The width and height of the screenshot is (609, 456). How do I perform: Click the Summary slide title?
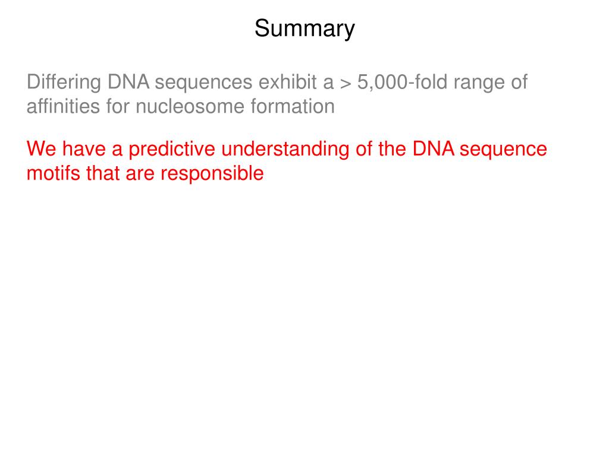pyautogui.click(x=304, y=28)
